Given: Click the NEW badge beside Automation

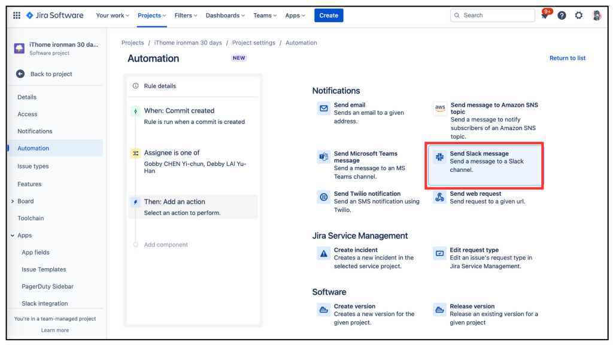Looking at the screenshot, I should 239,58.
